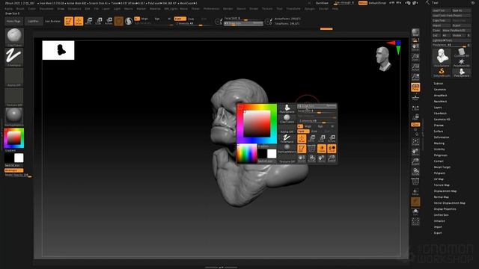Select the SimpleBrush tool in Tool panel
479x269 pixels.
pos(442,73)
